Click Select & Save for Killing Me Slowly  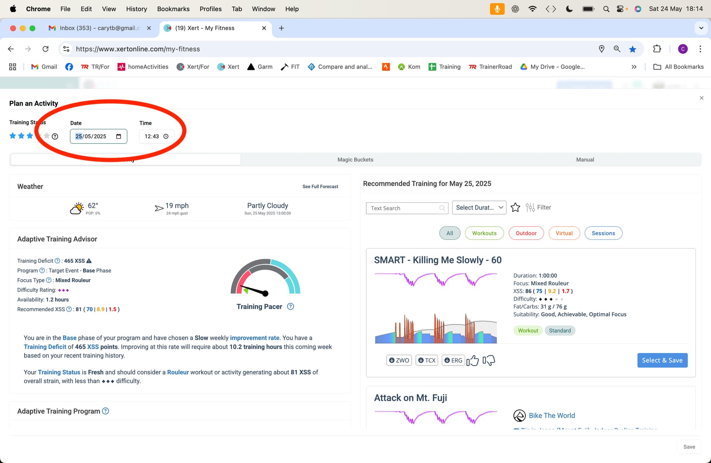(x=662, y=360)
